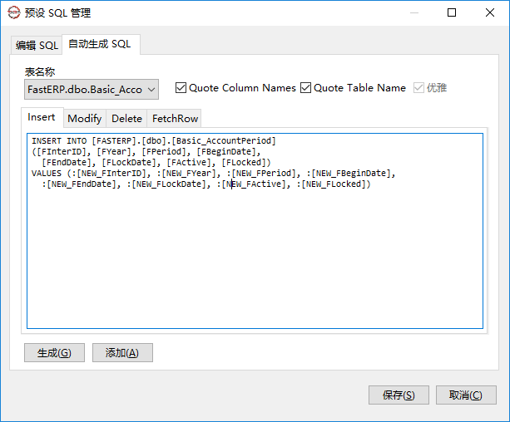This screenshot has width=510, height=422.
Task: Toggle Quote Table Name checkbox
Action: point(305,88)
